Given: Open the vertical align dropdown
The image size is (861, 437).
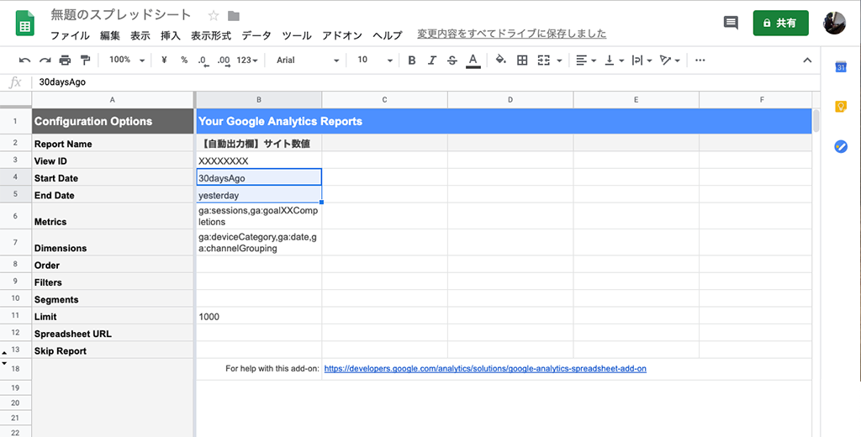Looking at the screenshot, I should [x=615, y=61].
